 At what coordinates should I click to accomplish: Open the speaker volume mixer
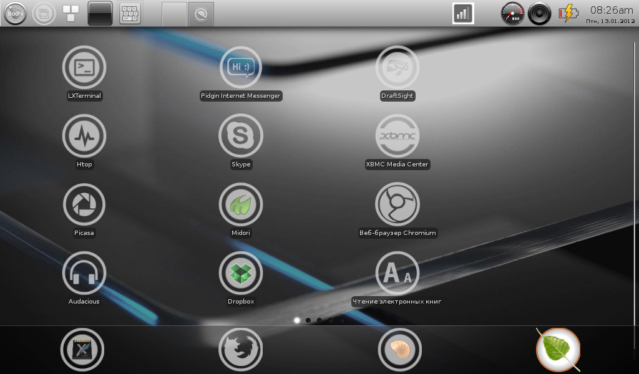pyautogui.click(x=539, y=14)
